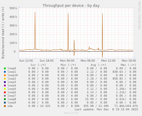Click the loop1 average value '2.12'
Viewport: 142px width, 116px height.
[x=90, y=72]
